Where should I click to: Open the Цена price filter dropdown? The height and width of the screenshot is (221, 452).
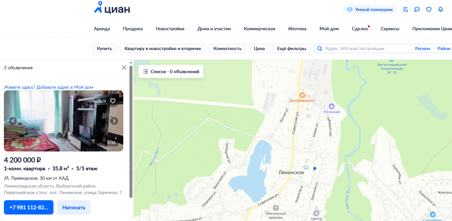pyautogui.click(x=259, y=49)
